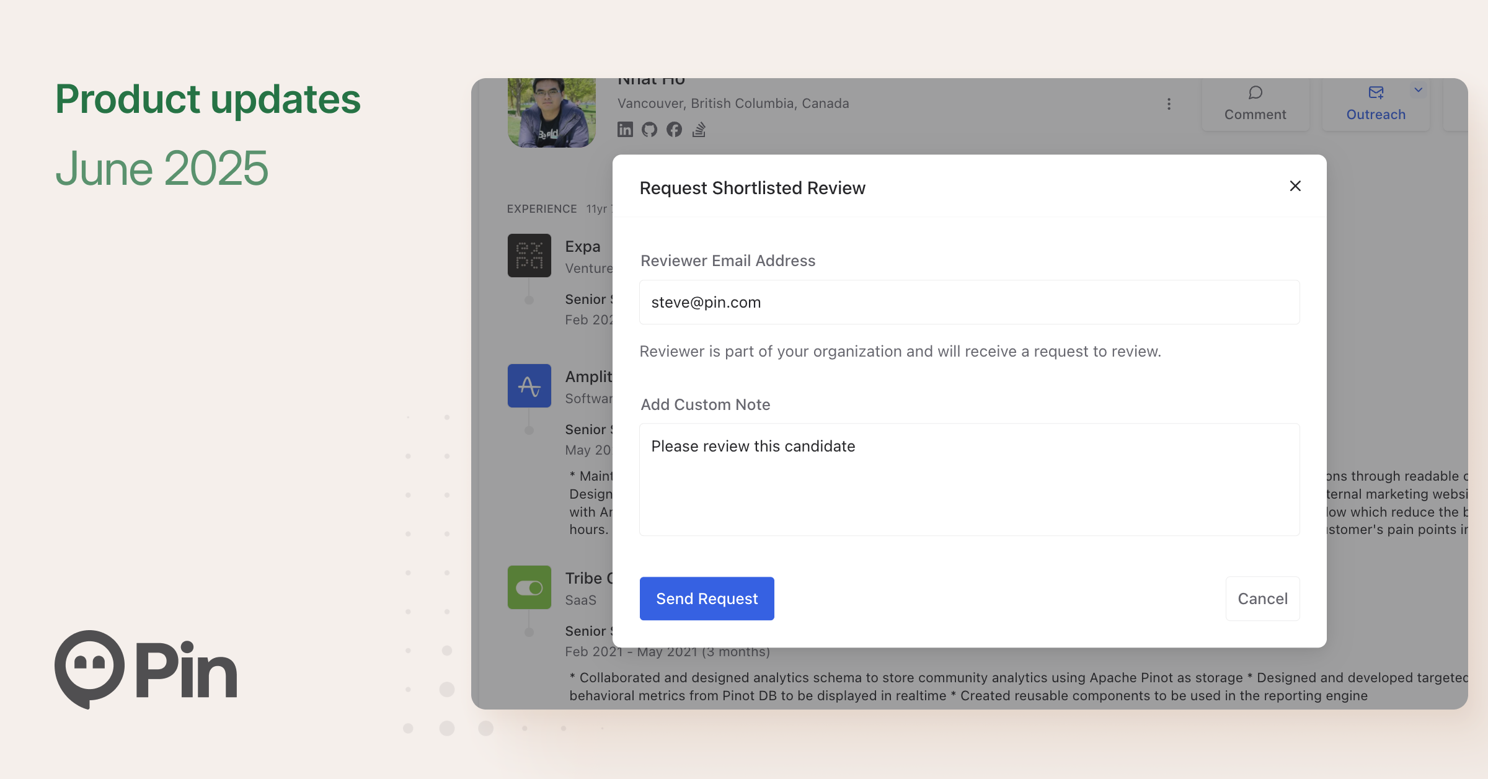Open the candidate's Facebook profile icon
The image size is (1488, 779).
coord(674,129)
